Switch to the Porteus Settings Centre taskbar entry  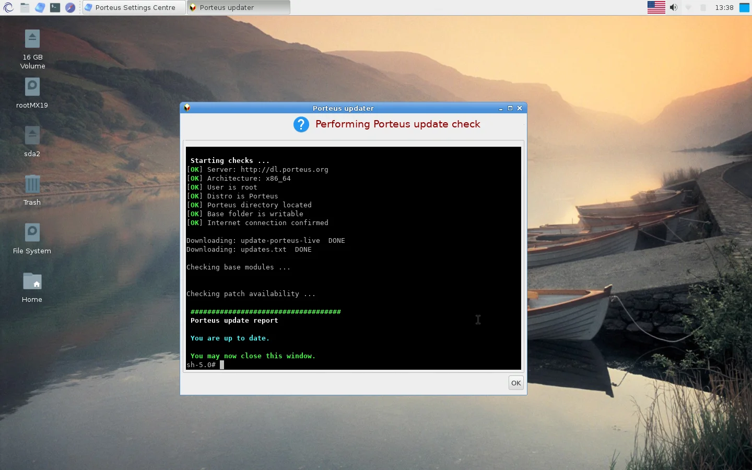tap(133, 7)
